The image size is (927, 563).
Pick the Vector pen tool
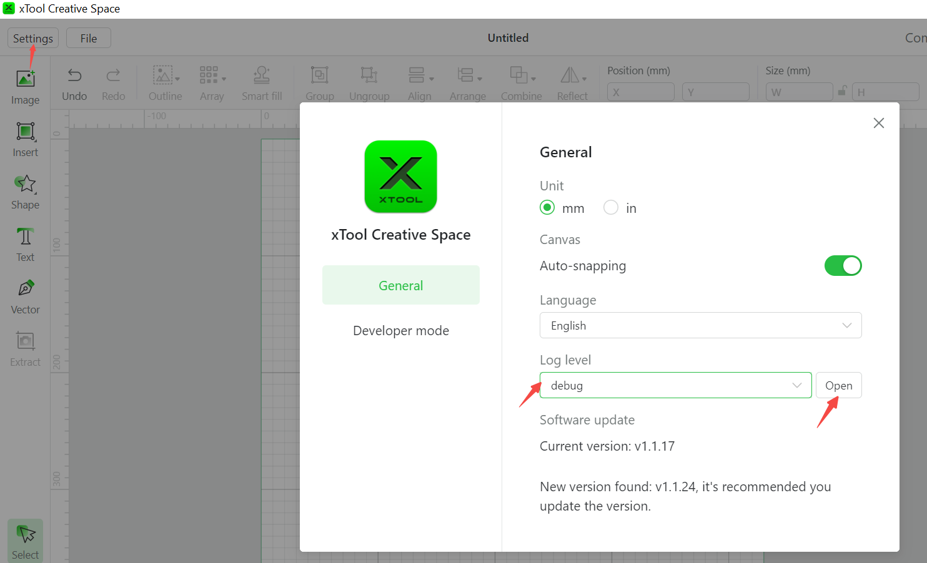tap(25, 289)
